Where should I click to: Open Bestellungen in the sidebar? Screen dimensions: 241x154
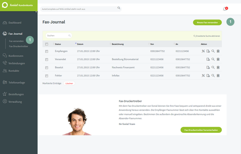[16, 94]
